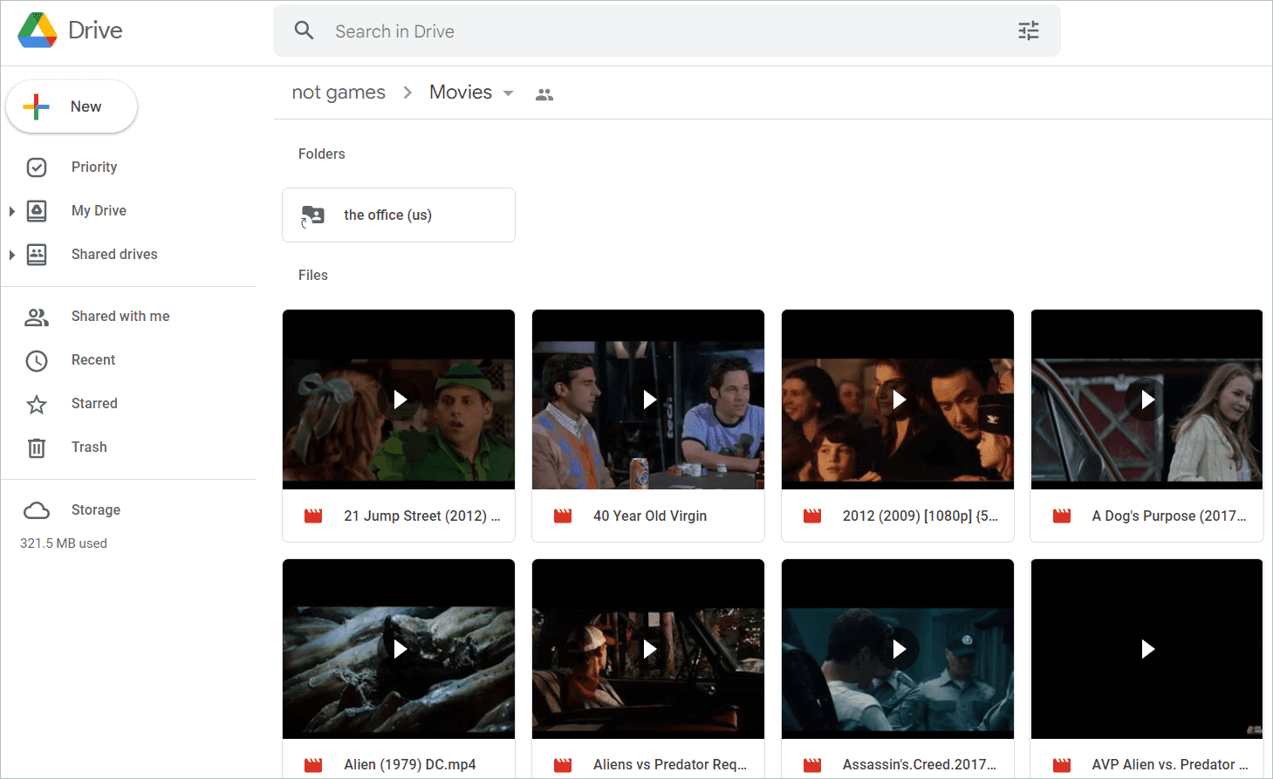Viewport: 1273px width, 779px height.
Task: Click video file icon for Assassin's.Creed.2017
Action: (812, 765)
